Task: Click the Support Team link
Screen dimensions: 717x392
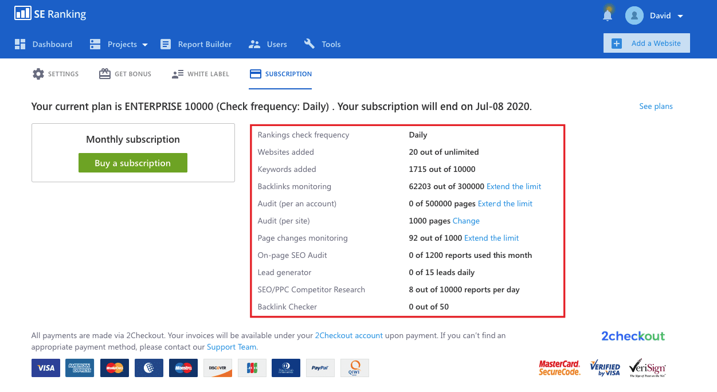Action: pos(232,347)
